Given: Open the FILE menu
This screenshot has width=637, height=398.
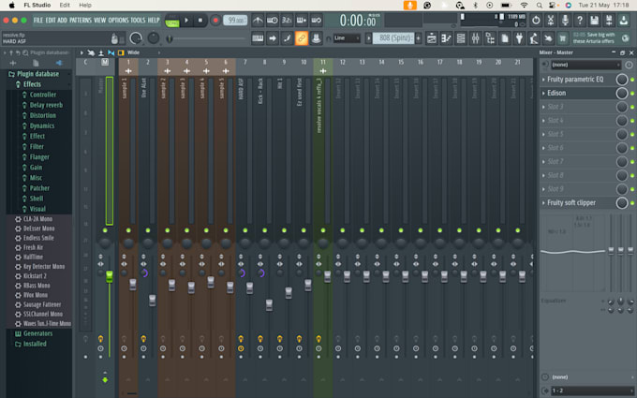Looking at the screenshot, I should 38,21.
